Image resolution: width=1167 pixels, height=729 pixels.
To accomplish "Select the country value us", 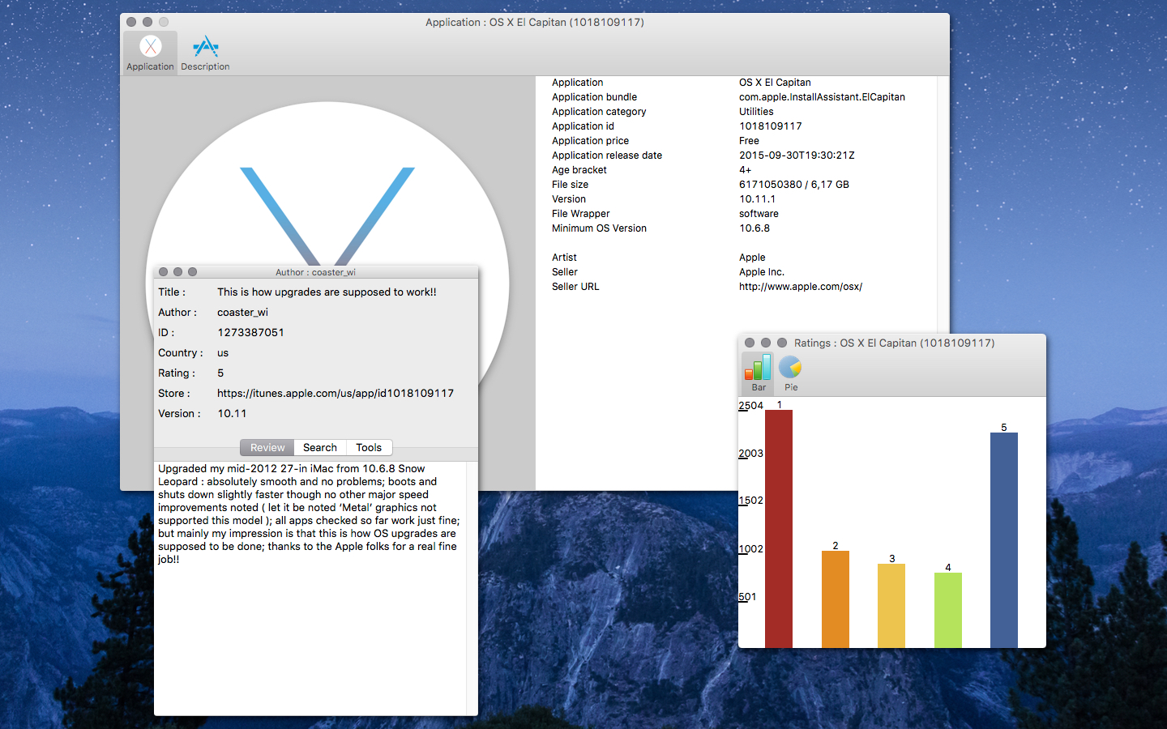I will (223, 352).
